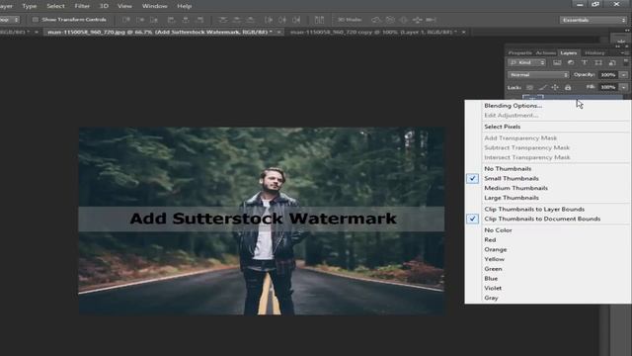
Task: Toggle Lock position
Action: click(x=555, y=87)
